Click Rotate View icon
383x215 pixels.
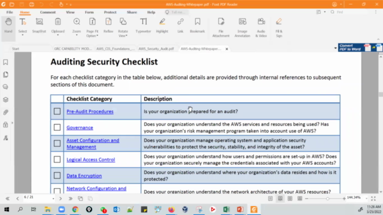click(x=123, y=22)
